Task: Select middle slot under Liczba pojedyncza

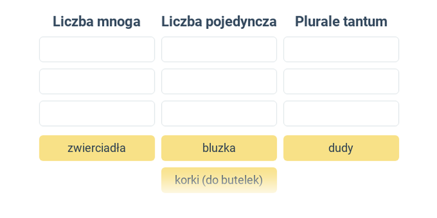Action: point(219,81)
